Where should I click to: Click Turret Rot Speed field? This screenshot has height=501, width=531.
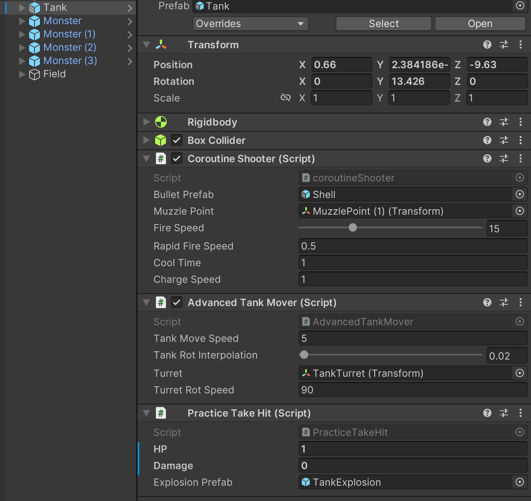413,390
